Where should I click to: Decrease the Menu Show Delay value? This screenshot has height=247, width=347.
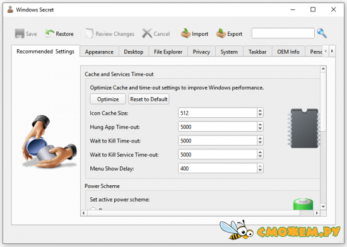(260, 171)
